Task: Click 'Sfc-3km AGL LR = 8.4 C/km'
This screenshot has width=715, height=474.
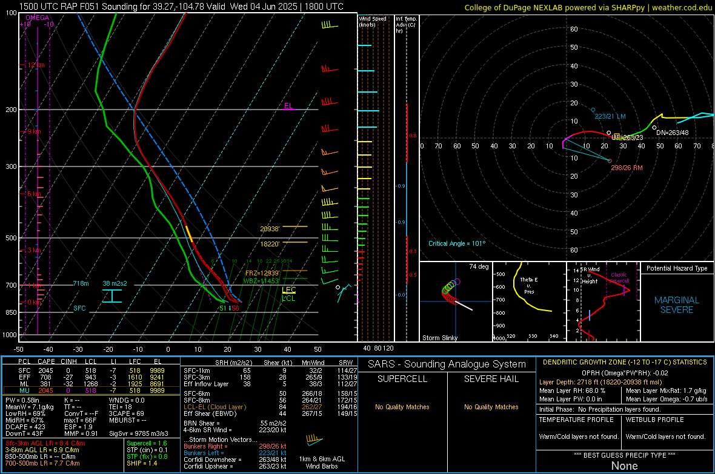Action: tap(45, 443)
